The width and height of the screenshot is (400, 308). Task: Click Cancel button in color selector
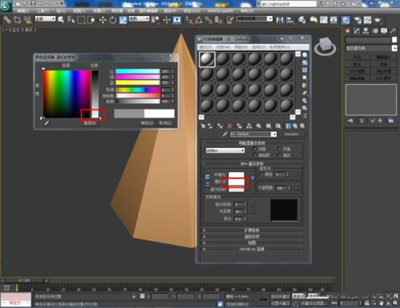pyautogui.click(x=166, y=123)
